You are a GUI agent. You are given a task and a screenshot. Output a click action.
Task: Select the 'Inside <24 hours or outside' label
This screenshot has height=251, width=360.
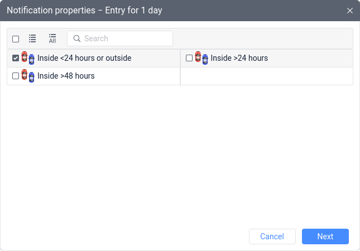84,58
